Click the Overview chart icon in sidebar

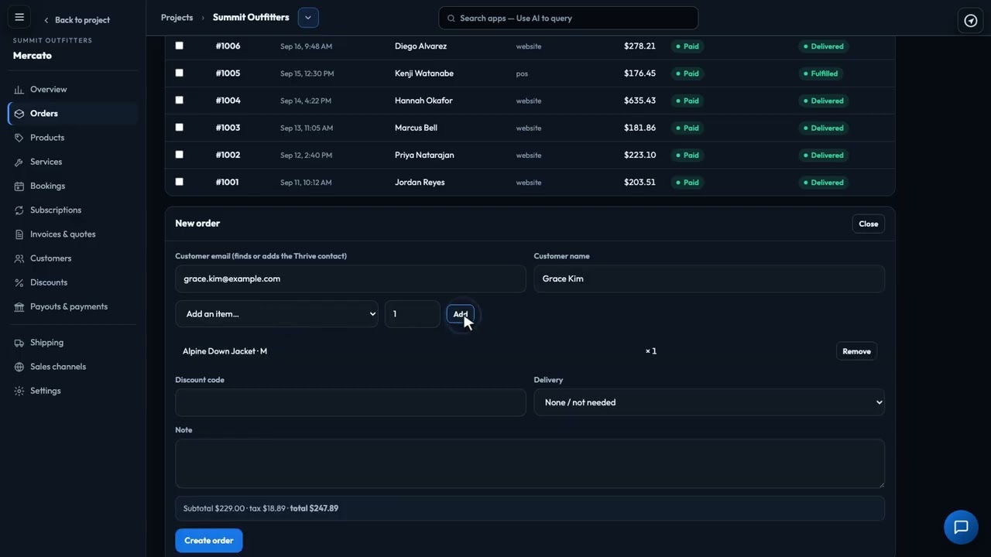(19, 90)
